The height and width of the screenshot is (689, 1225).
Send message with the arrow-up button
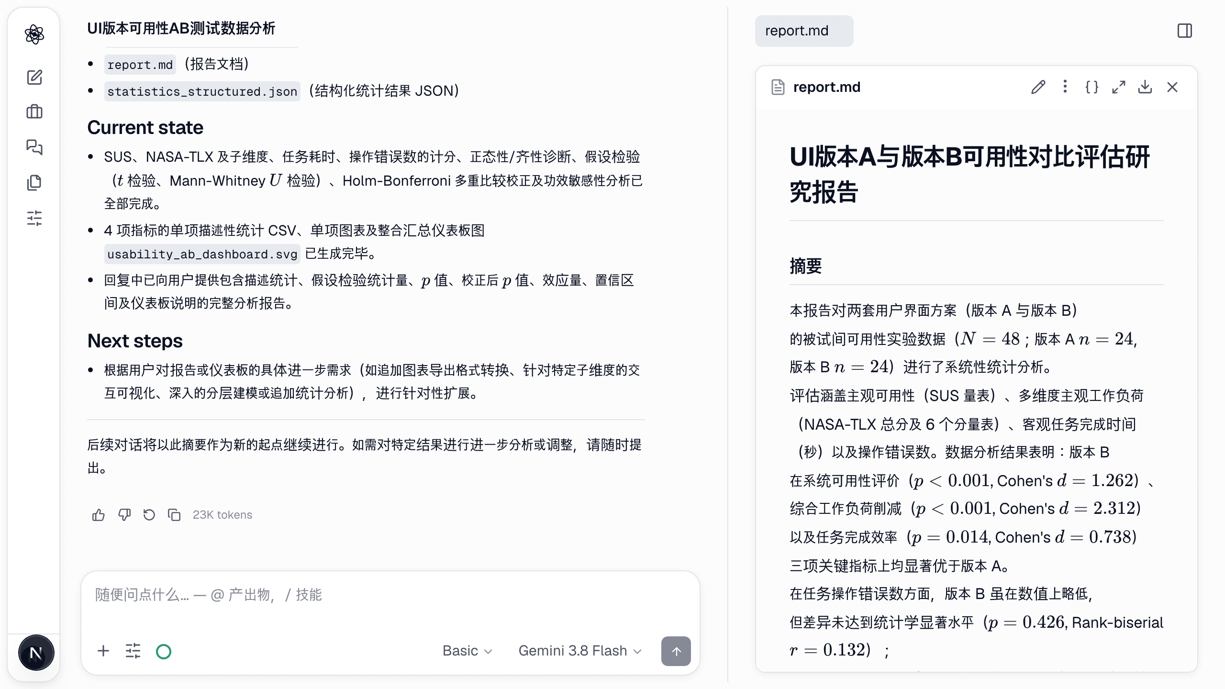click(x=676, y=651)
